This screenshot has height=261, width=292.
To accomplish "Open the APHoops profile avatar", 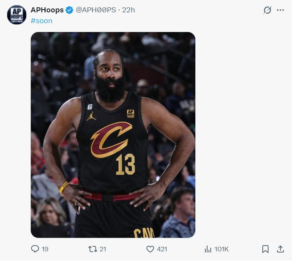I will tap(17, 15).
